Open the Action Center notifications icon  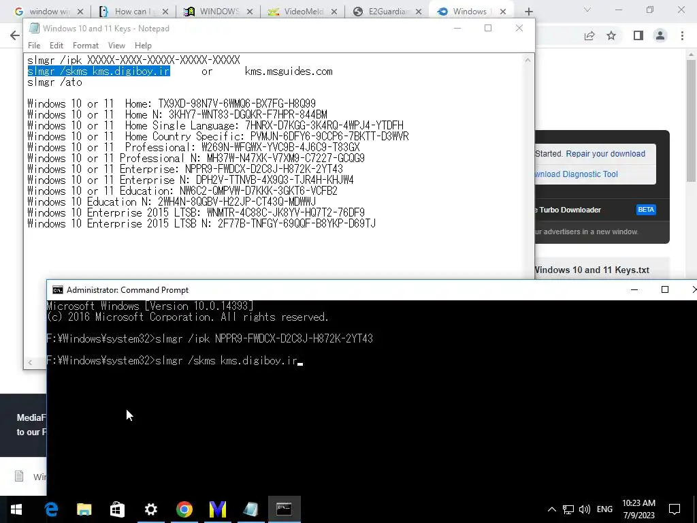click(675, 509)
